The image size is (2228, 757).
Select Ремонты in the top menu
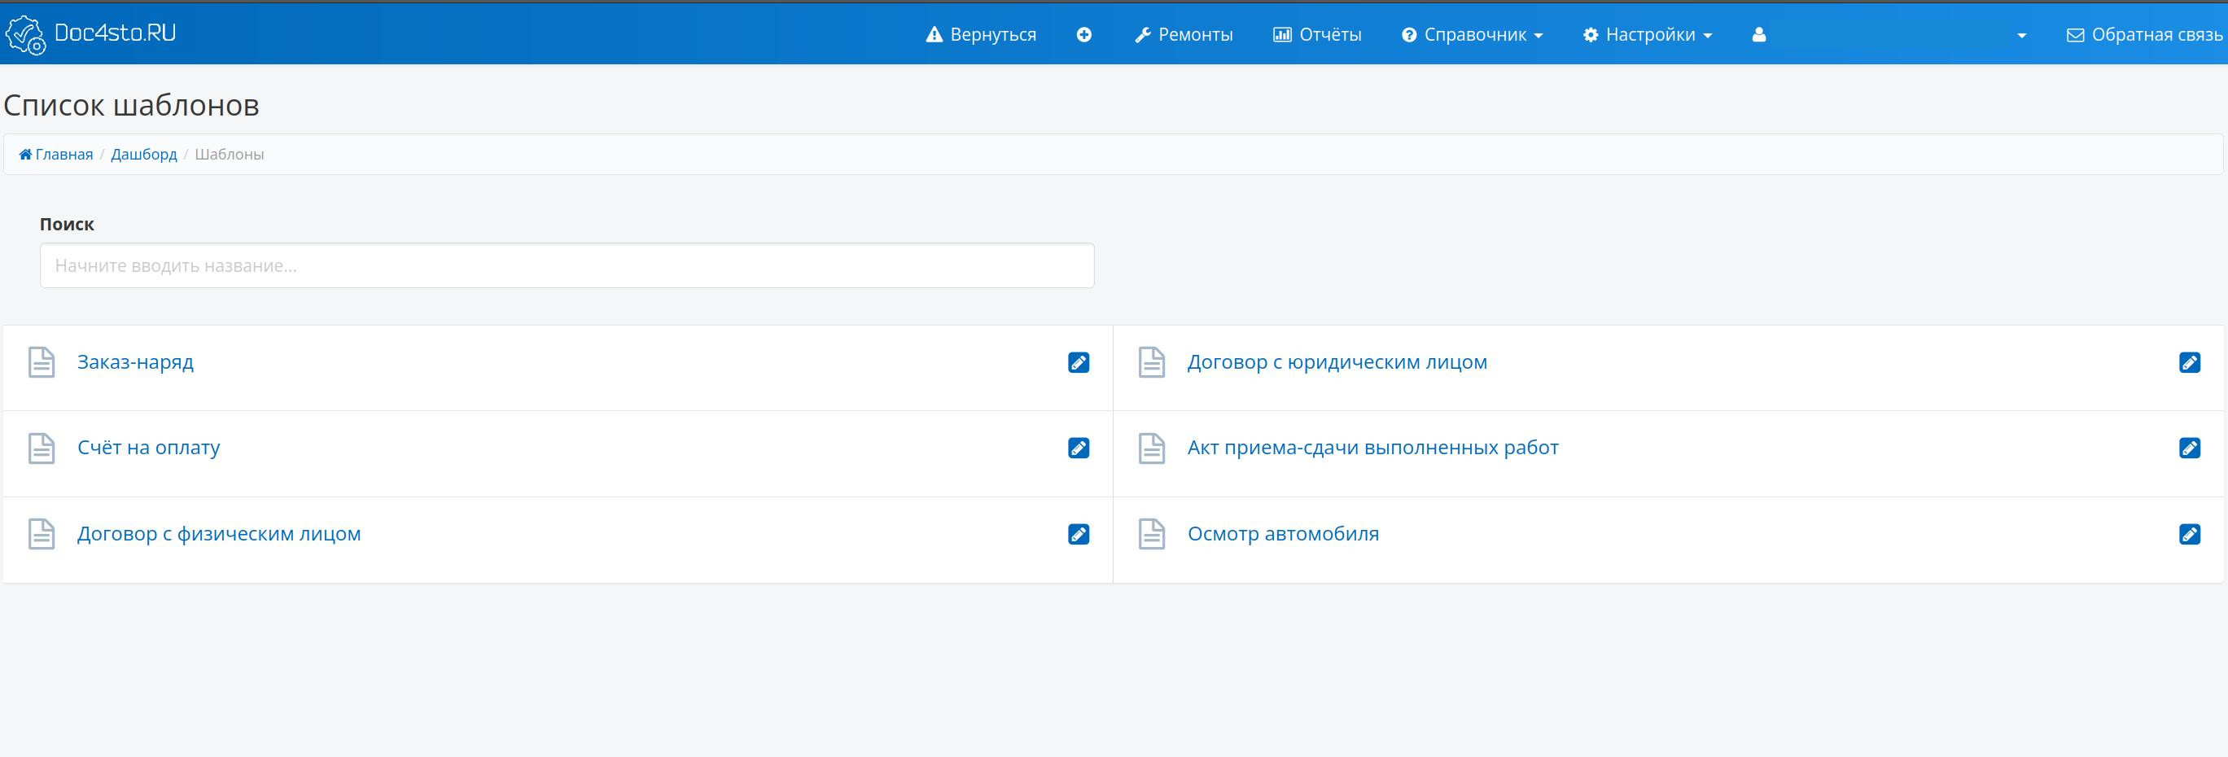point(1184,35)
